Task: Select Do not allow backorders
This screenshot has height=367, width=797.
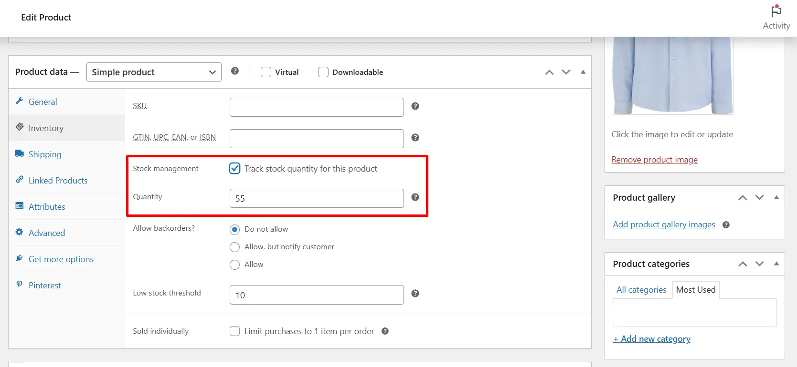Action: 235,230
